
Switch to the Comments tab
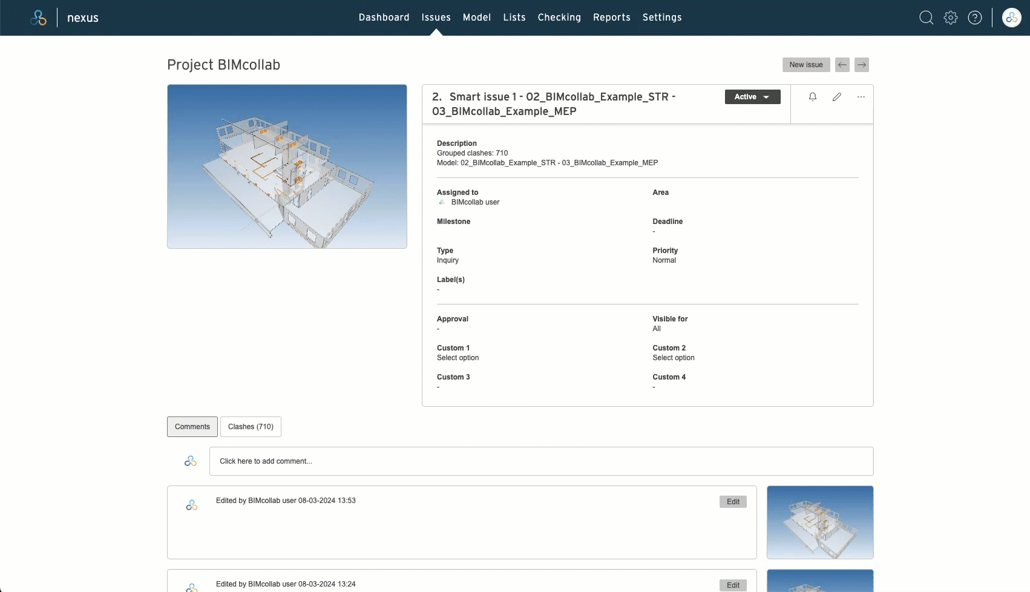click(192, 427)
